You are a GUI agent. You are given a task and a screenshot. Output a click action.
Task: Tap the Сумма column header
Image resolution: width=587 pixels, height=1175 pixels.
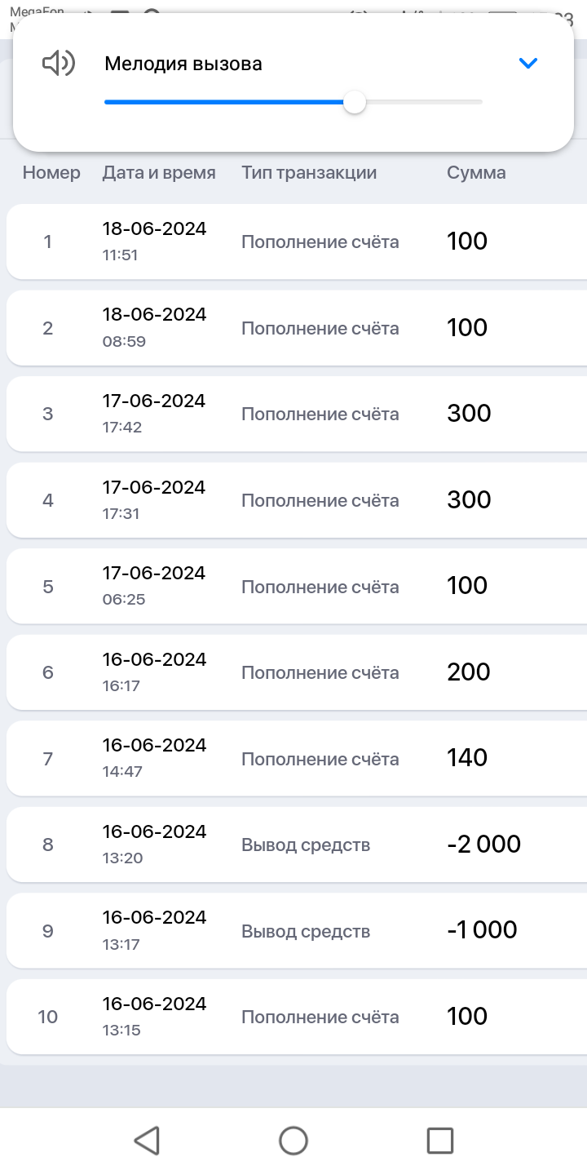(476, 173)
